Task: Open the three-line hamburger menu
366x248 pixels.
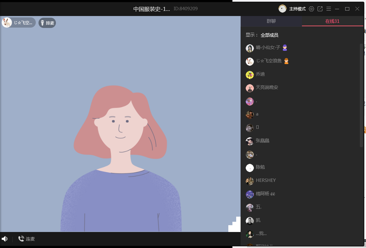Action: point(329,9)
